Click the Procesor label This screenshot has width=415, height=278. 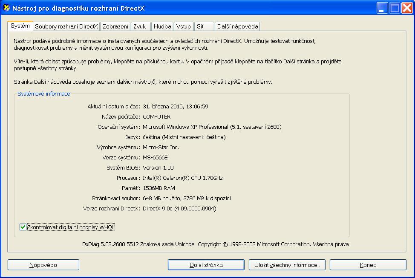coord(128,178)
